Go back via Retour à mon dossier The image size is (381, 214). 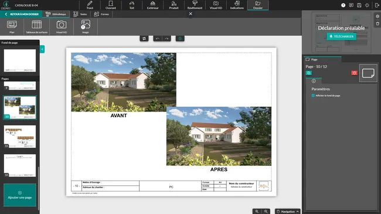[21, 14]
